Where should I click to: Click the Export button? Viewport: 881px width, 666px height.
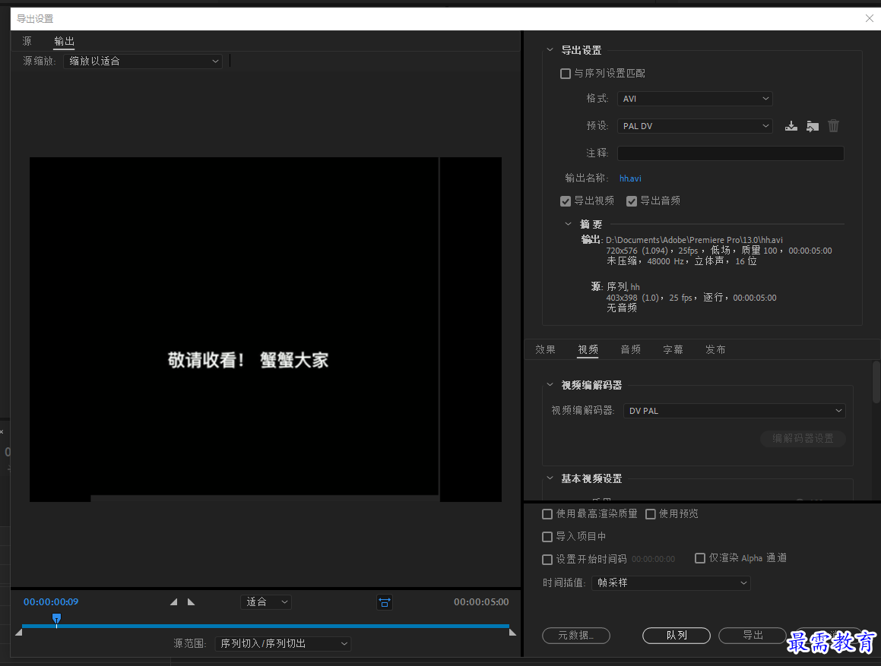tap(753, 635)
